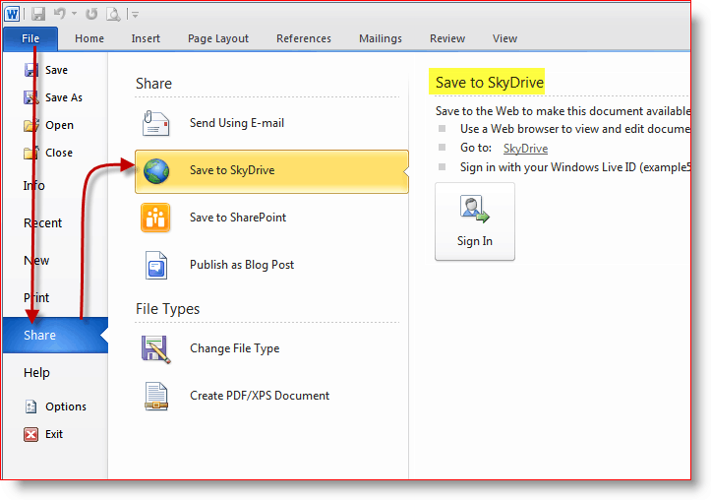711x500 pixels.
Task: Click the Publish as Blog Post icon
Action: [x=156, y=265]
